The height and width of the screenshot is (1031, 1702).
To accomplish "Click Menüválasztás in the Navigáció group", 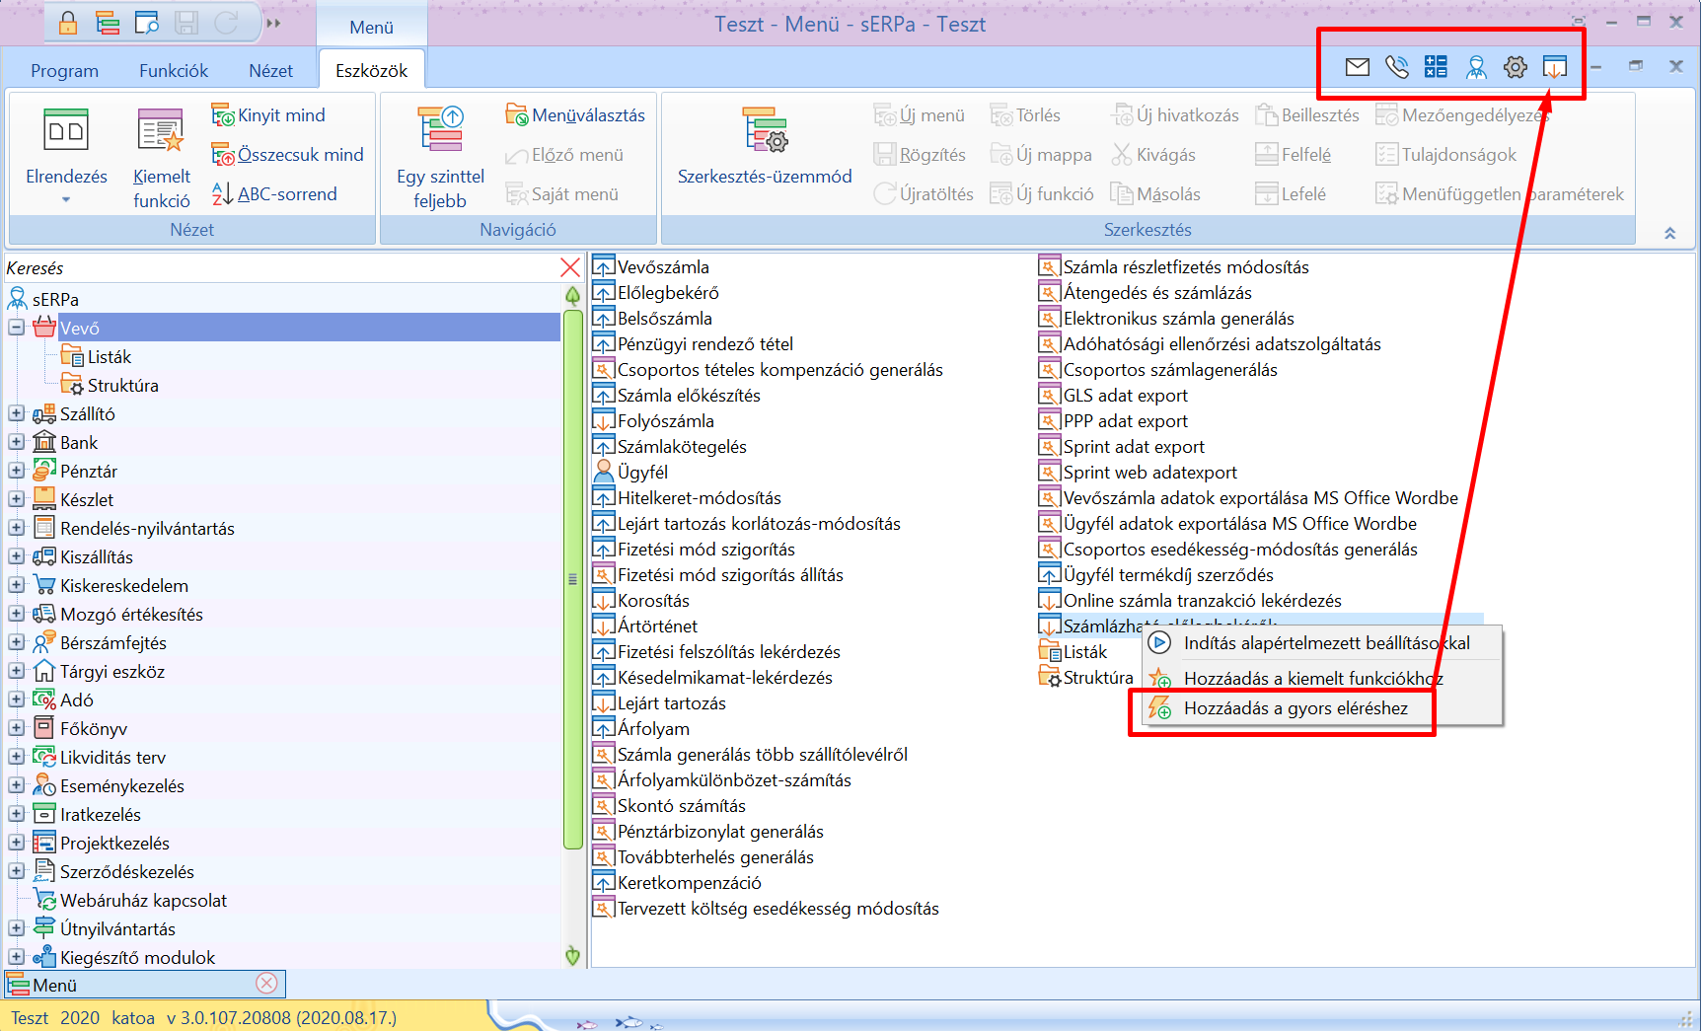I will click(575, 115).
